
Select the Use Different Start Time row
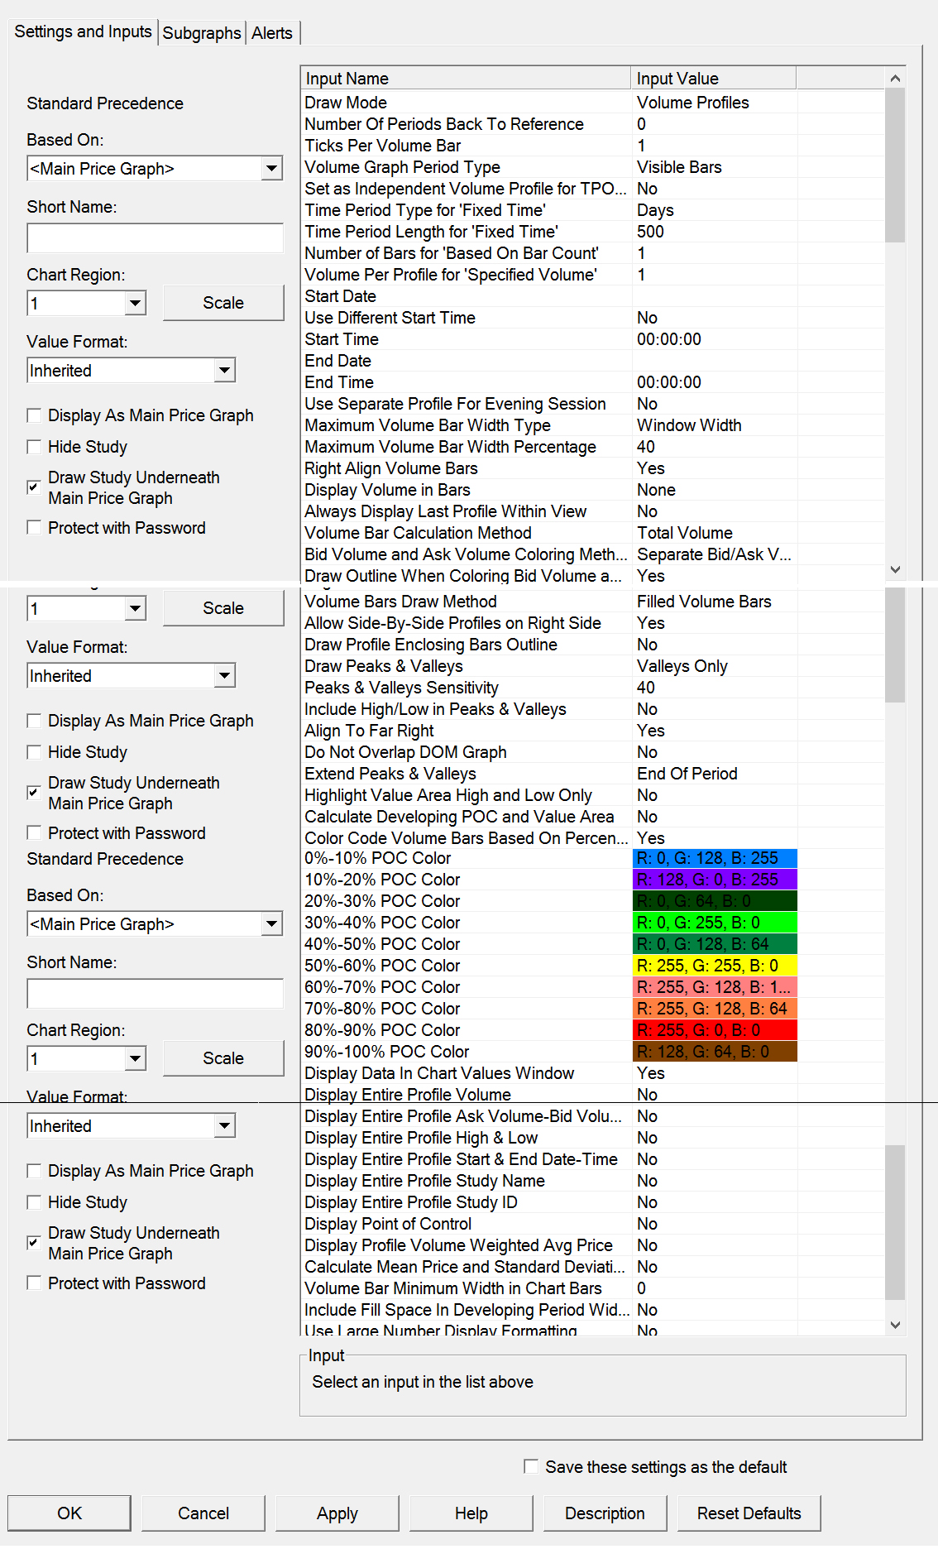coord(592,318)
